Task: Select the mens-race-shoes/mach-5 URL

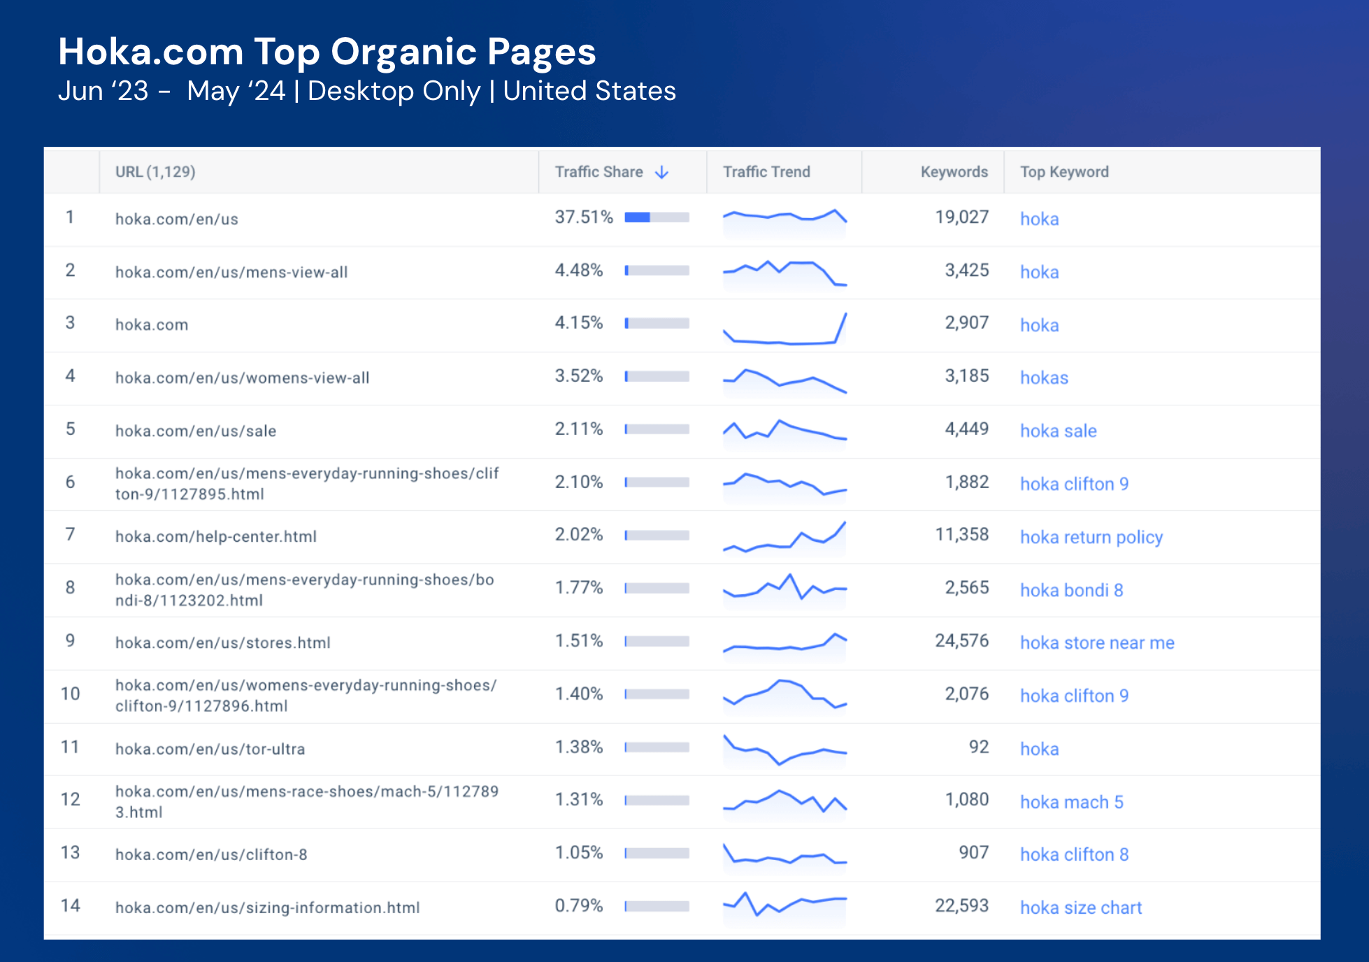Action: [x=306, y=802]
